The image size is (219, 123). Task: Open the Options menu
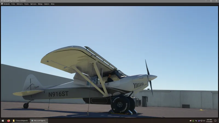[x=33, y=4]
